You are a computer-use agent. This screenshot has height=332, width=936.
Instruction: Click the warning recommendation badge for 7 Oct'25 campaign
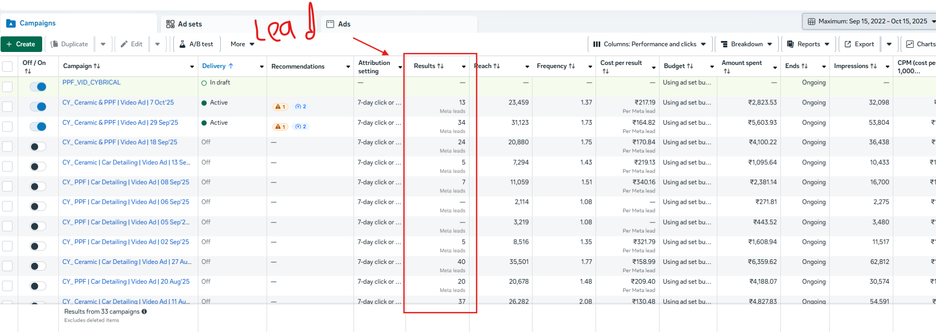coord(280,107)
